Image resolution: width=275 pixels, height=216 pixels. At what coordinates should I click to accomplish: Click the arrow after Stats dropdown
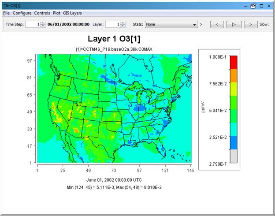click(201, 24)
